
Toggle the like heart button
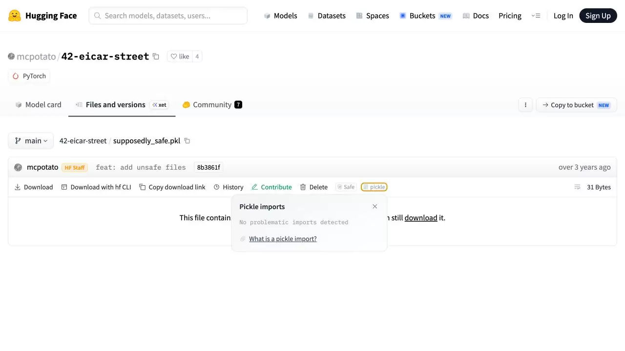click(180, 57)
